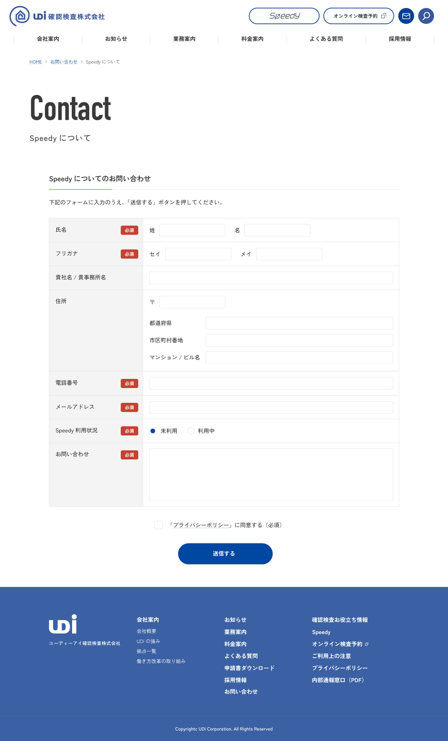Open よくある質問 in the top navigation
The width and height of the screenshot is (448, 741).
(326, 39)
